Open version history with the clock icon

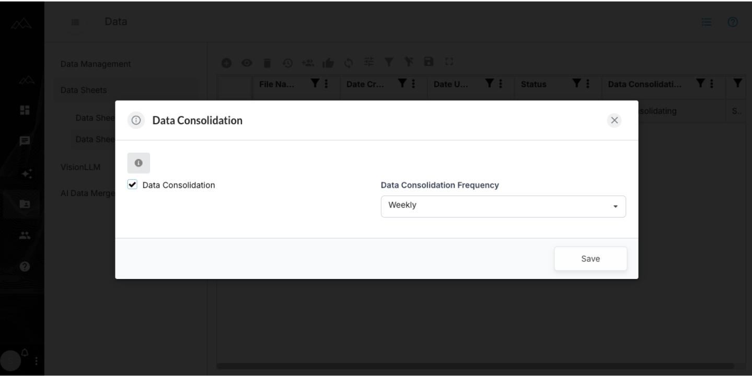click(x=287, y=62)
